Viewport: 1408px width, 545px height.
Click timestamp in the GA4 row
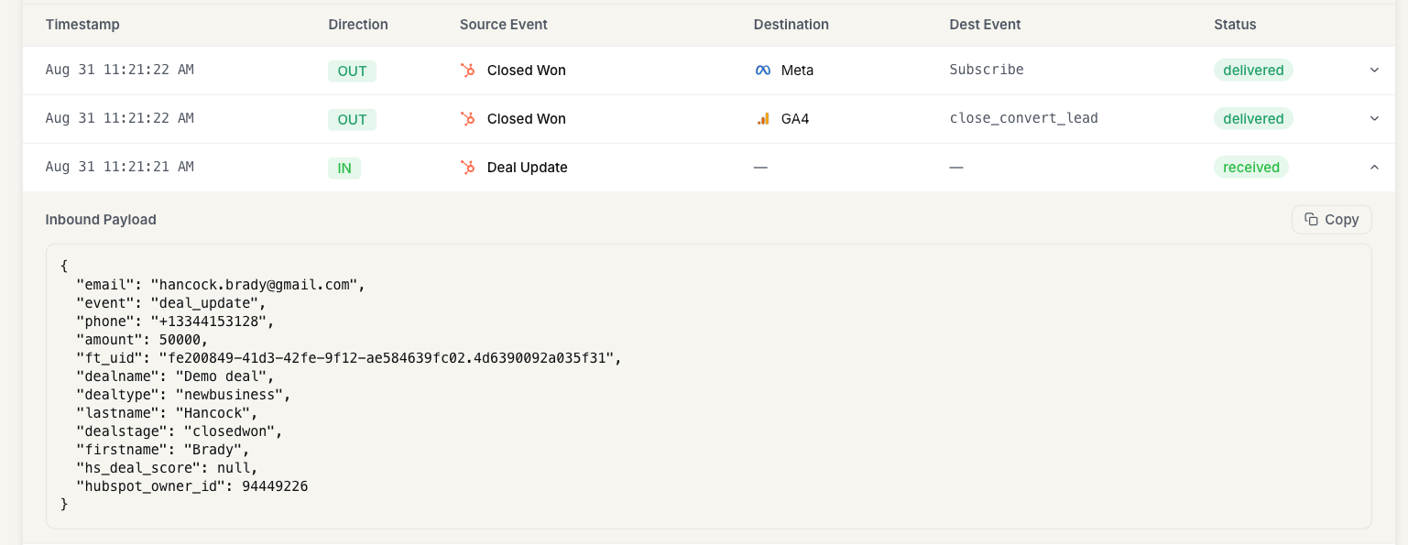click(x=119, y=118)
